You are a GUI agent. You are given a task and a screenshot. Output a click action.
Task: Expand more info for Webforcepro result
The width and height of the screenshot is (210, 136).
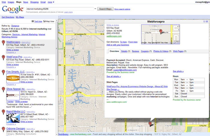(26, 43)
